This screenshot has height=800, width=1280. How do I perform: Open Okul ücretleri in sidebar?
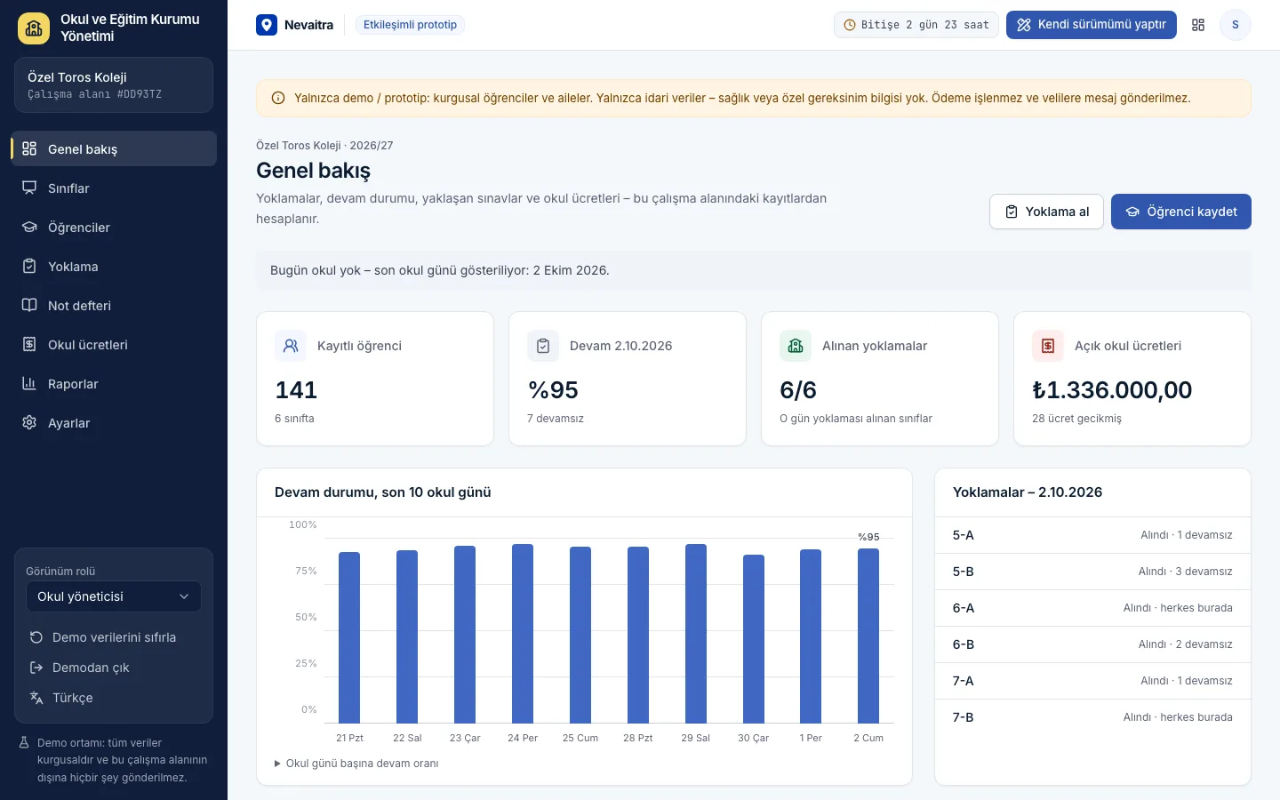(x=114, y=344)
